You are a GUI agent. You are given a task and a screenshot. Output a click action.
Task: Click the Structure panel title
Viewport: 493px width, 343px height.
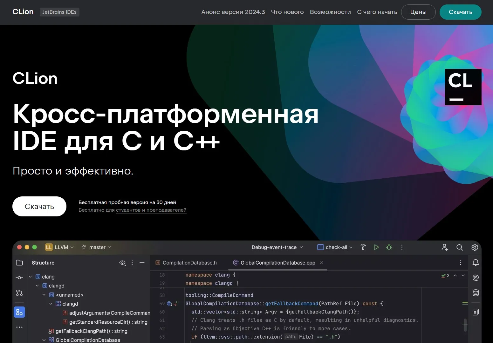point(43,263)
